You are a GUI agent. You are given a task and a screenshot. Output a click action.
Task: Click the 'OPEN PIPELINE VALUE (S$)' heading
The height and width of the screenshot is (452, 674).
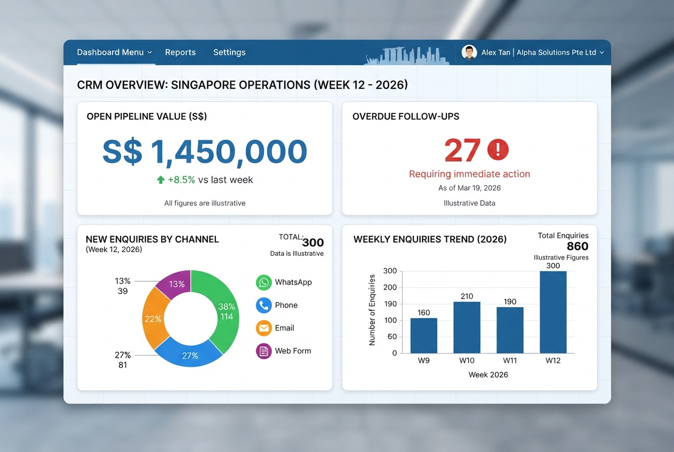coord(147,116)
